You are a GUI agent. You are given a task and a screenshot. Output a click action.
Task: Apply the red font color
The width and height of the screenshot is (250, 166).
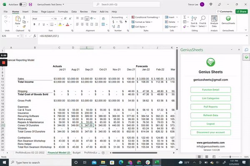pyautogui.click(x=67, y=24)
